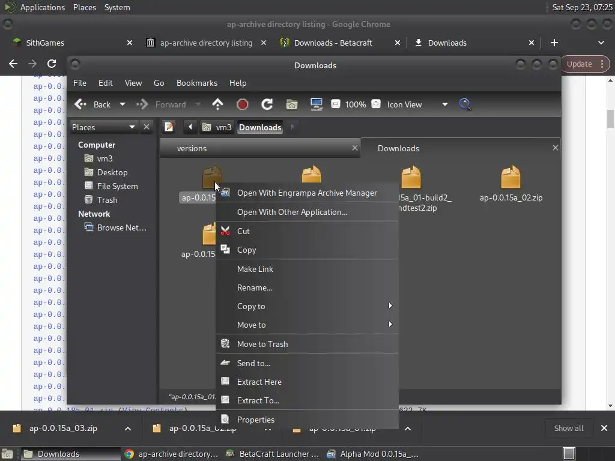
Task: Click the red Stop loading icon
Action: 243,104
